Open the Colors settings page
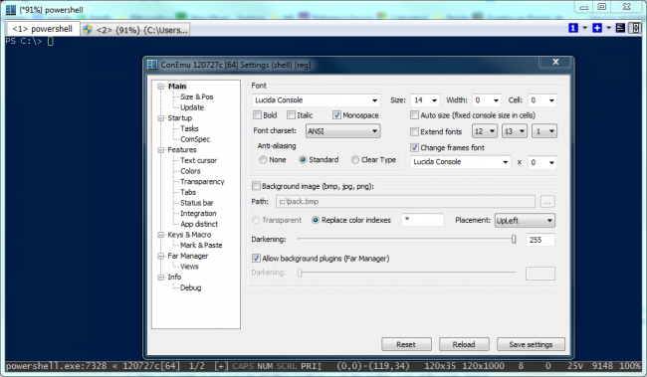 [x=190, y=171]
